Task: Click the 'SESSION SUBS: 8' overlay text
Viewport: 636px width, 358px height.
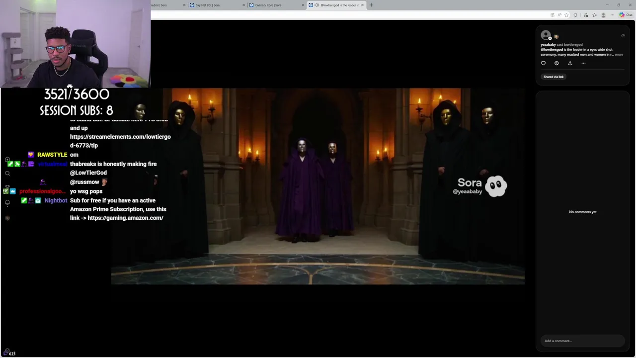Action: point(77,110)
